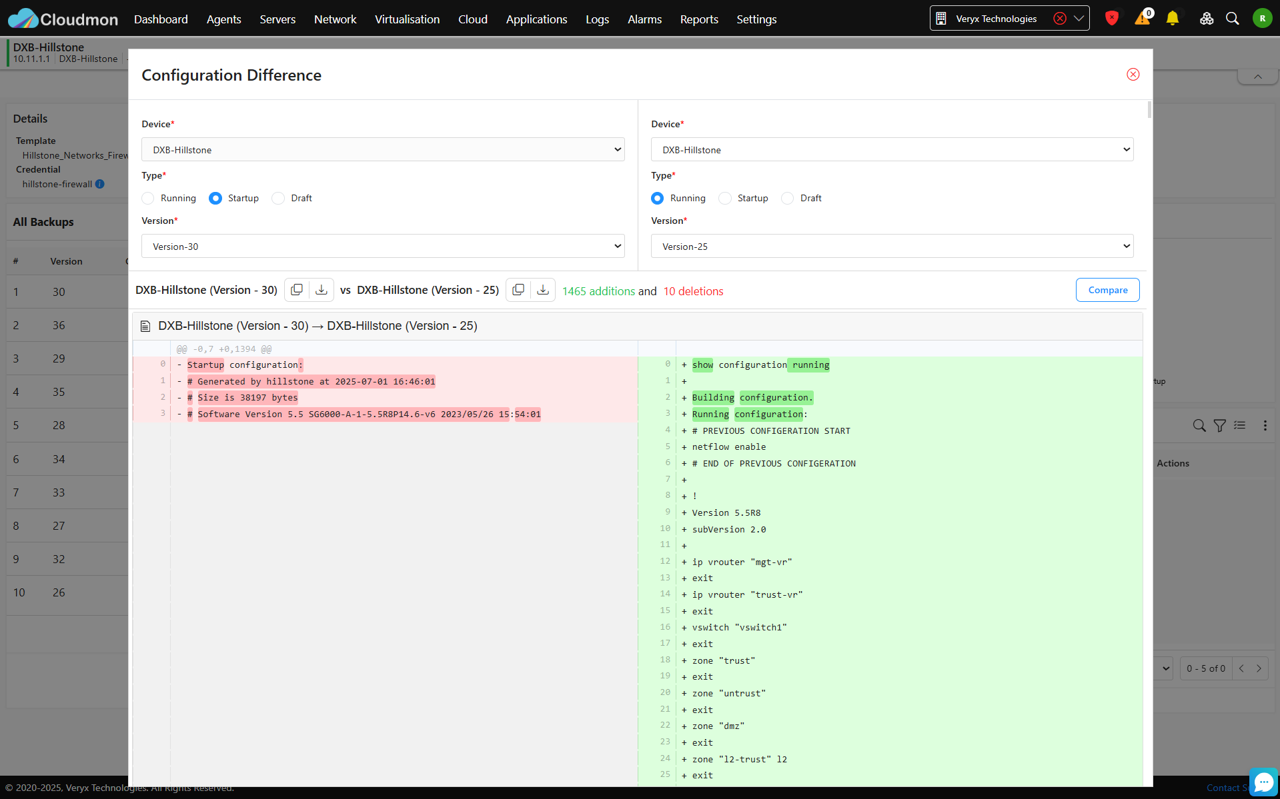Click the '1465 additions' text
The width and height of the screenshot is (1280, 799).
tap(598, 291)
